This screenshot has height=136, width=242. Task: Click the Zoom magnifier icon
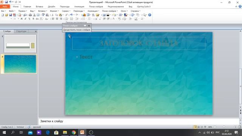tap(144, 15)
